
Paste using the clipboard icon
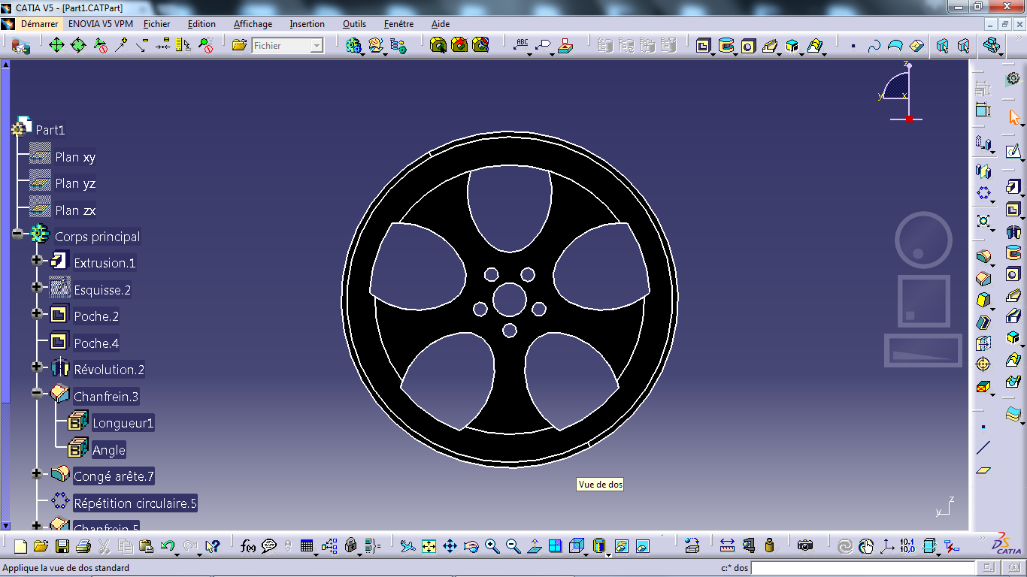click(147, 546)
